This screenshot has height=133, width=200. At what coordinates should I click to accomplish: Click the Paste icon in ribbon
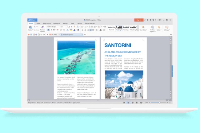(30, 28)
